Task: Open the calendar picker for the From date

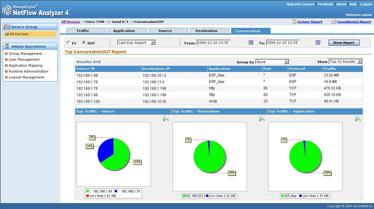Action: pos(251,42)
